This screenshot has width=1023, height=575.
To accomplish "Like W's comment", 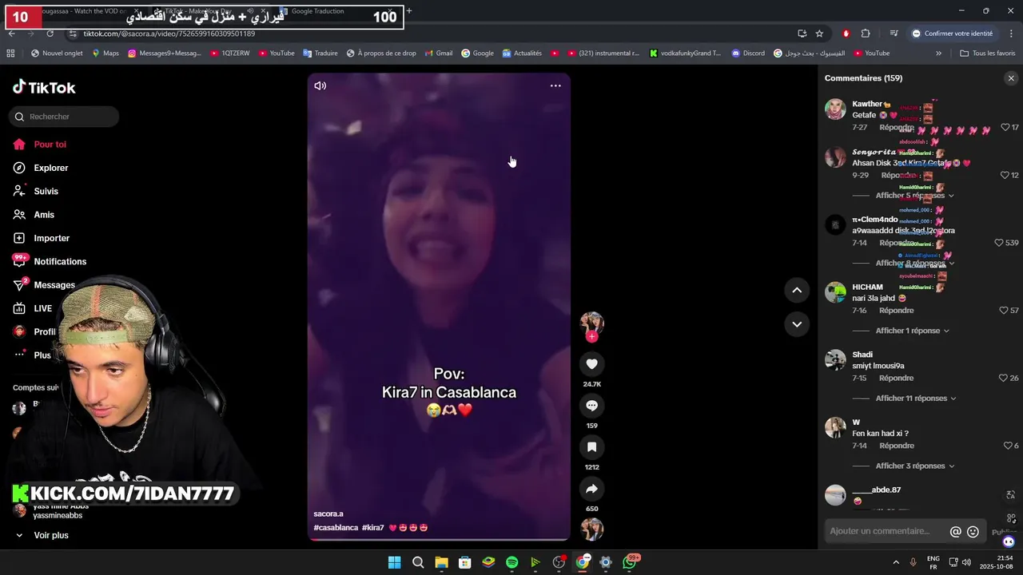I will (x=1008, y=446).
